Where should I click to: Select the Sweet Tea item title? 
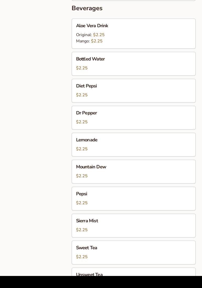click(87, 248)
